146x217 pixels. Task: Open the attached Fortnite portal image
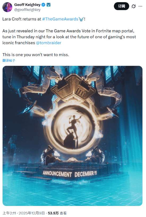72,136
